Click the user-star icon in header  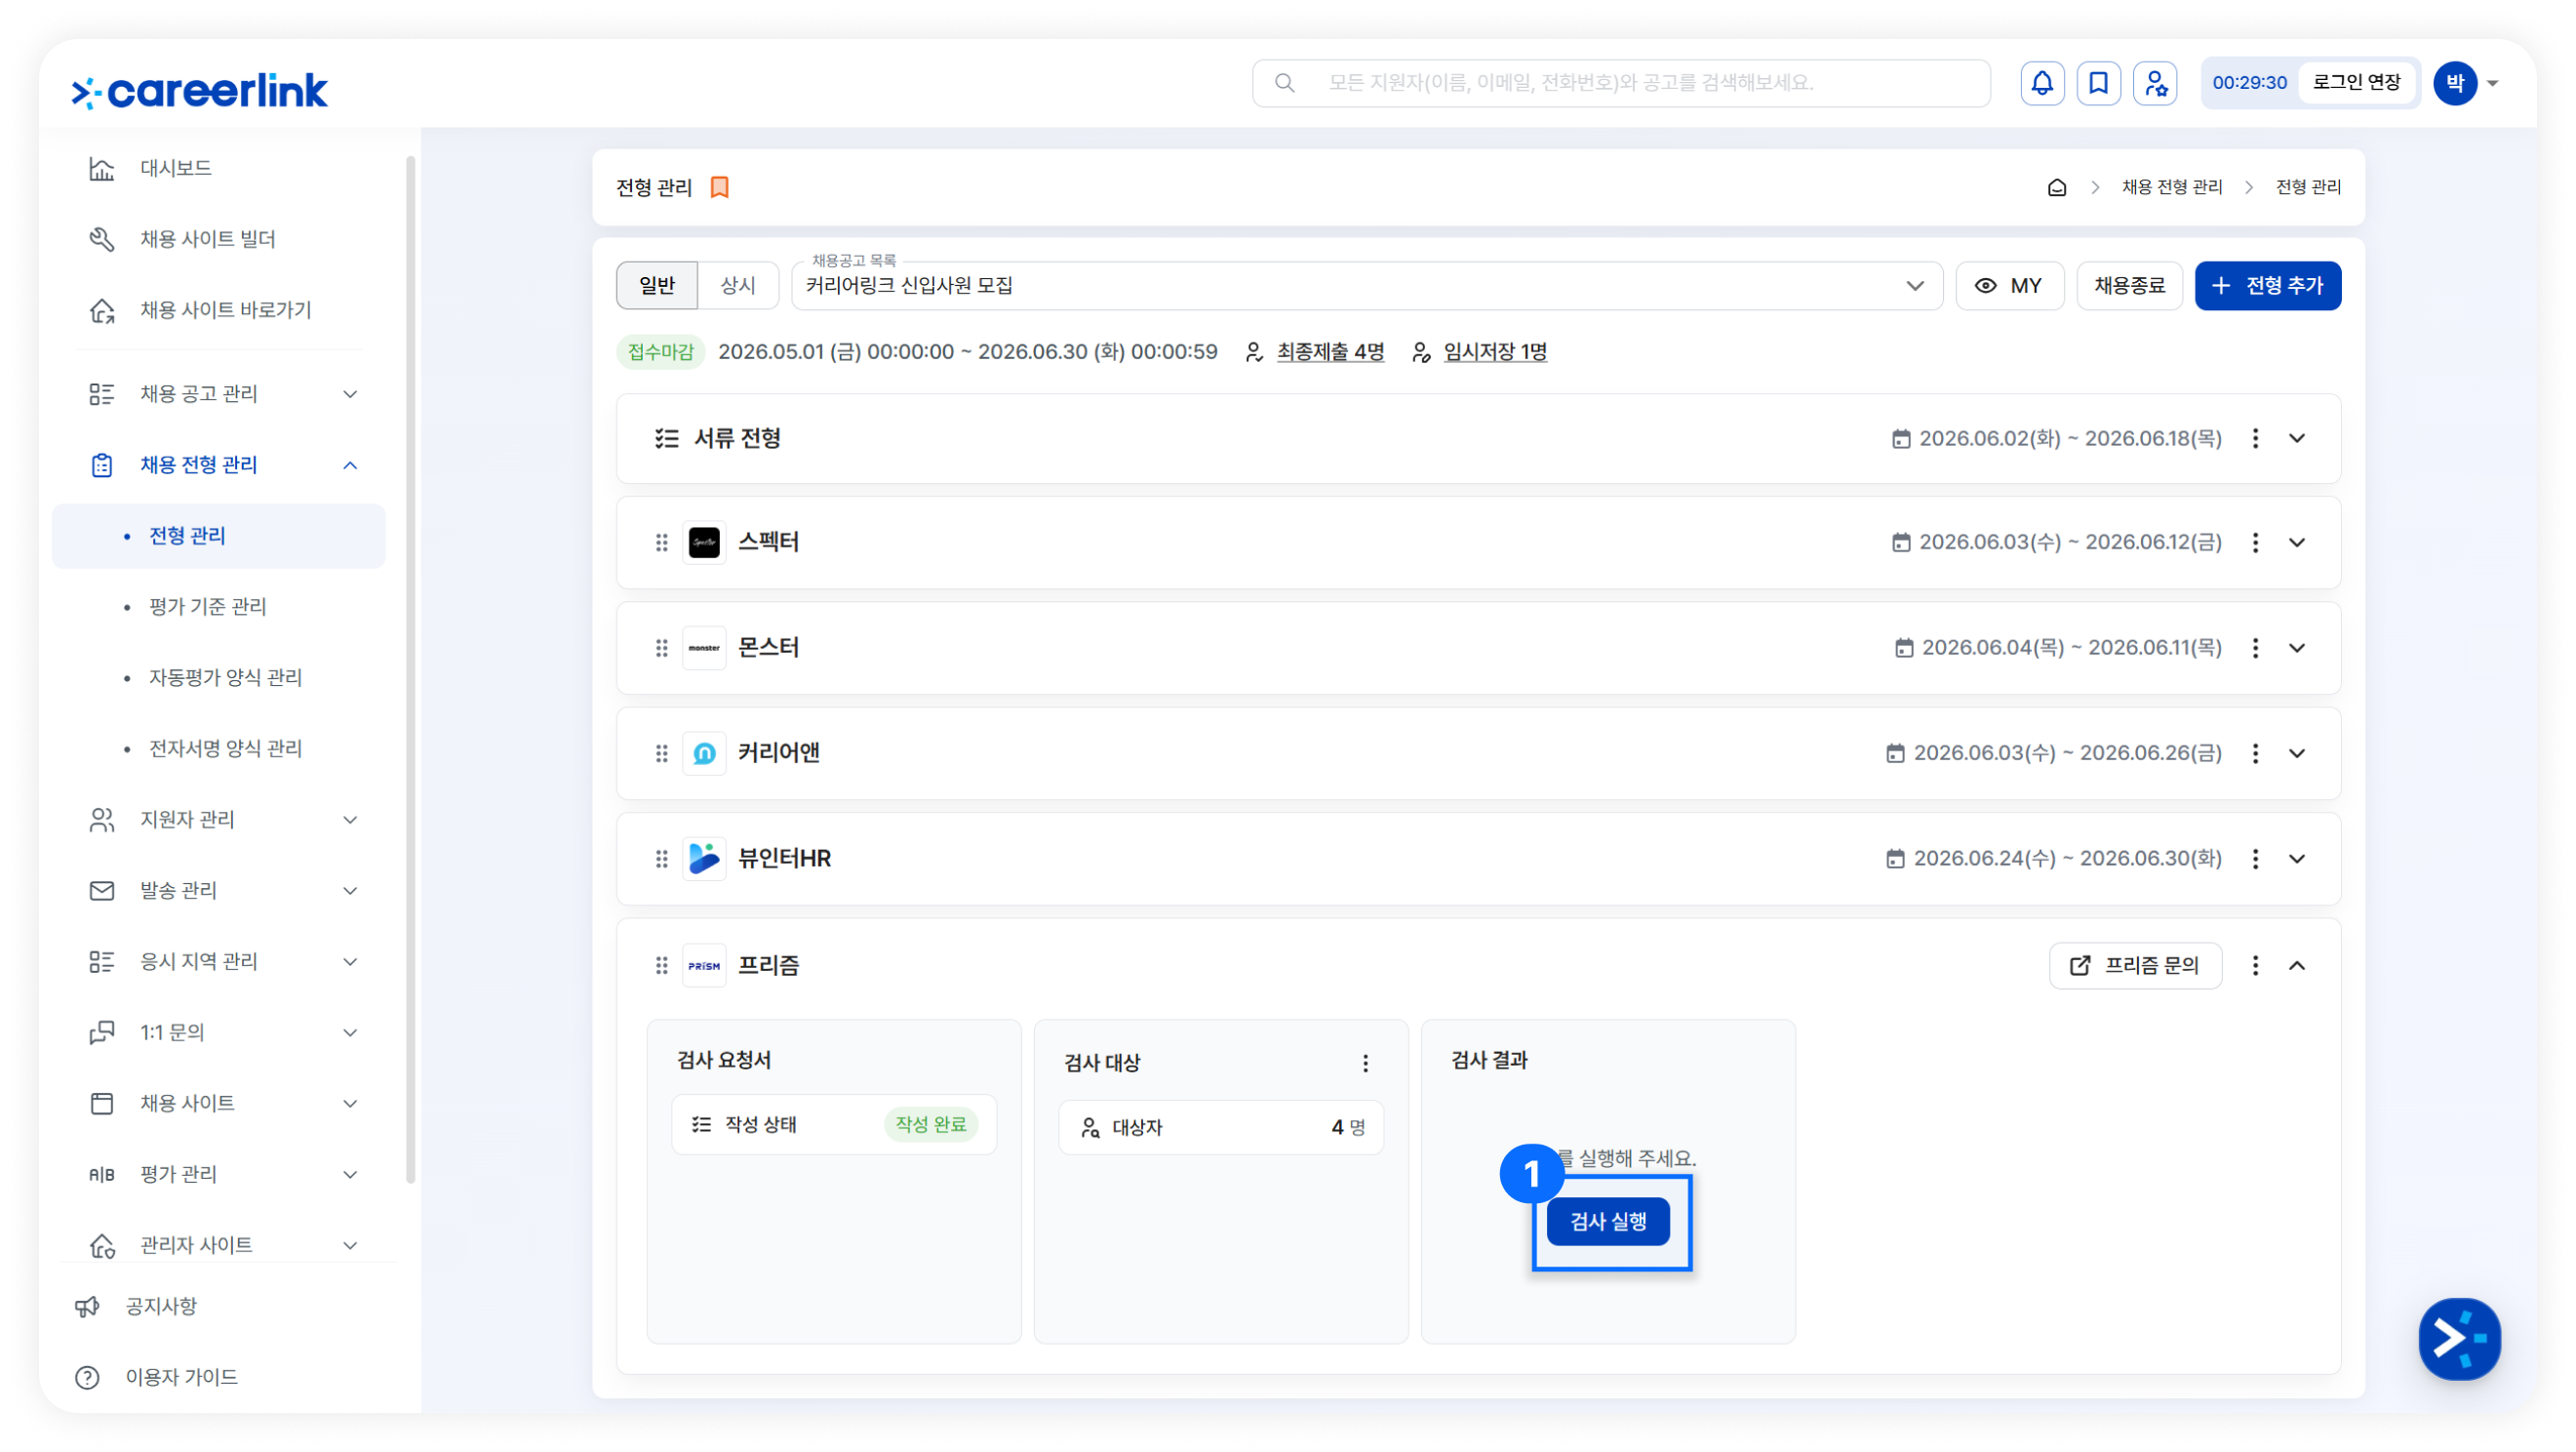(x=2155, y=83)
